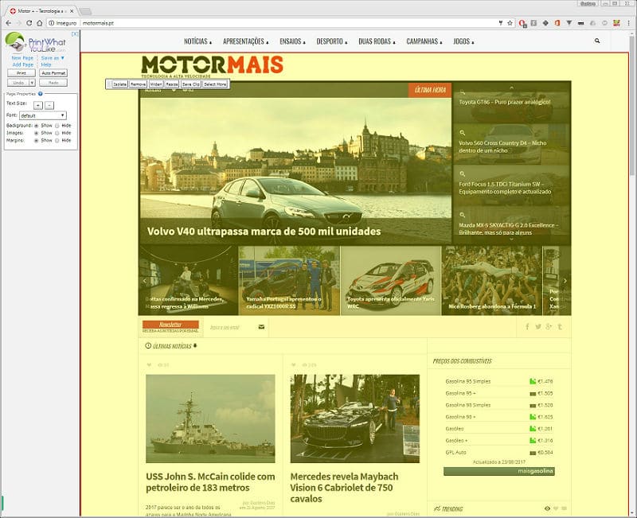
Task: Expand the Apresentações menu
Action: pyautogui.click(x=246, y=41)
